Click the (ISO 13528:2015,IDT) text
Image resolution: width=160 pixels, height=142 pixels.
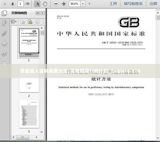(101, 94)
